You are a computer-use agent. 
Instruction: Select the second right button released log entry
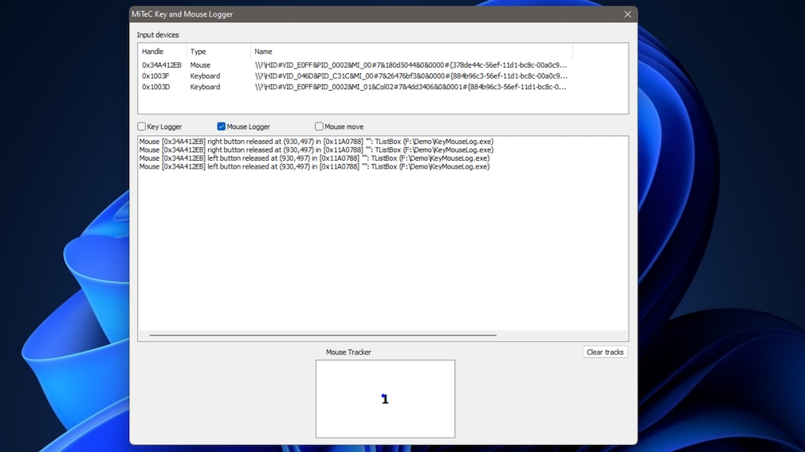click(316, 150)
